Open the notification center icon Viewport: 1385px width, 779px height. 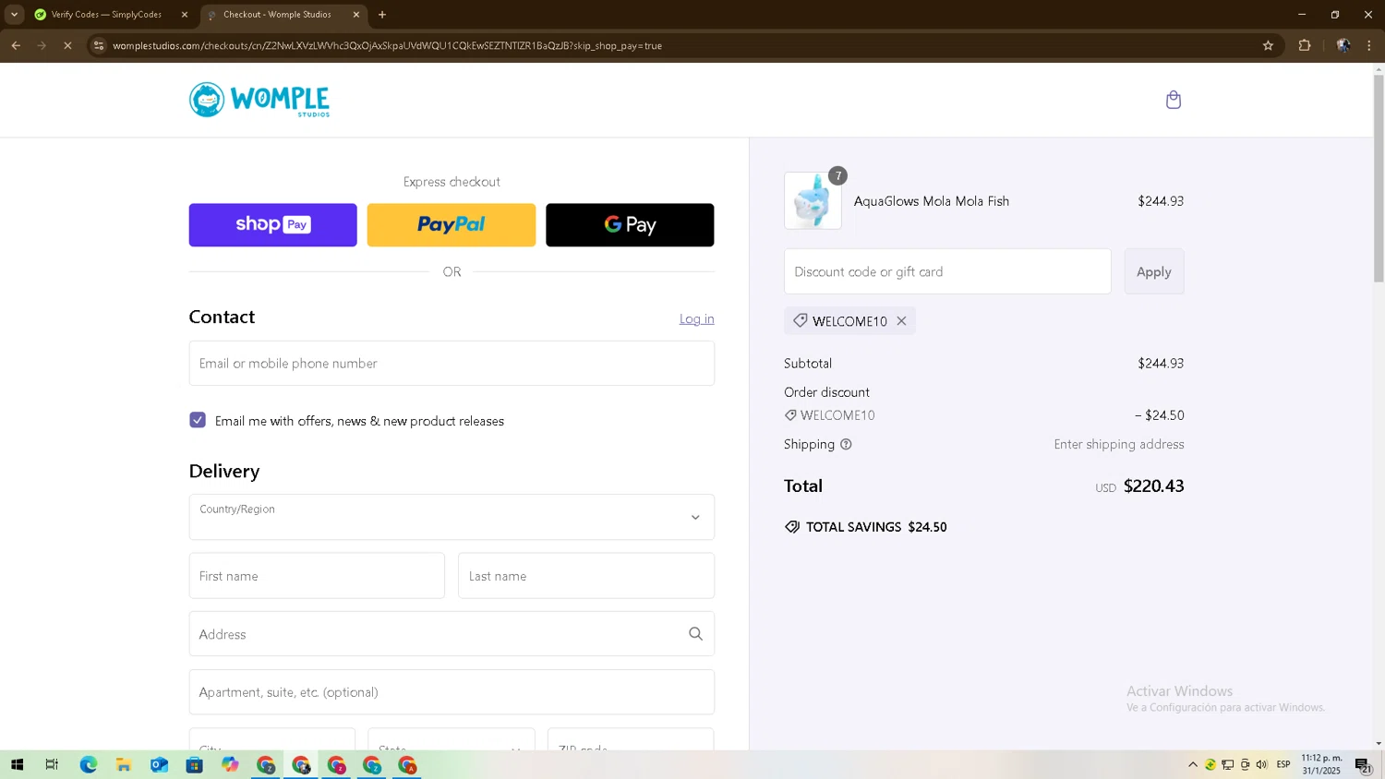tap(1363, 764)
